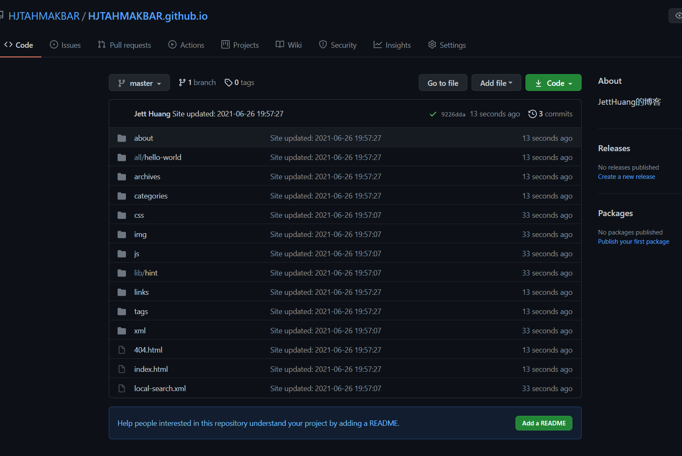This screenshot has width=682, height=456.
Task: Click the tags label icon
Action: click(228, 83)
